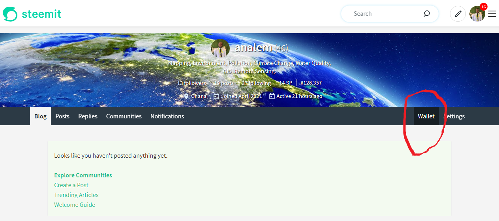This screenshot has height=221, width=499.
Task: Open the Notifications tab
Action: tap(167, 116)
